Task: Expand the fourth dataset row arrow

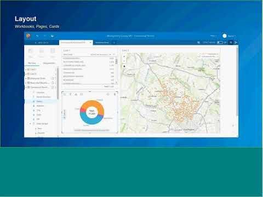Action: pos(26,83)
